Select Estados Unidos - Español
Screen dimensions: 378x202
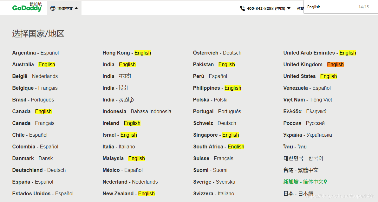43,193
